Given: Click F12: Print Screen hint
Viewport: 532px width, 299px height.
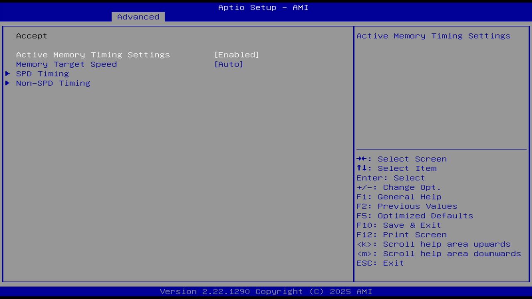Looking at the screenshot, I should [x=401, y=235].
